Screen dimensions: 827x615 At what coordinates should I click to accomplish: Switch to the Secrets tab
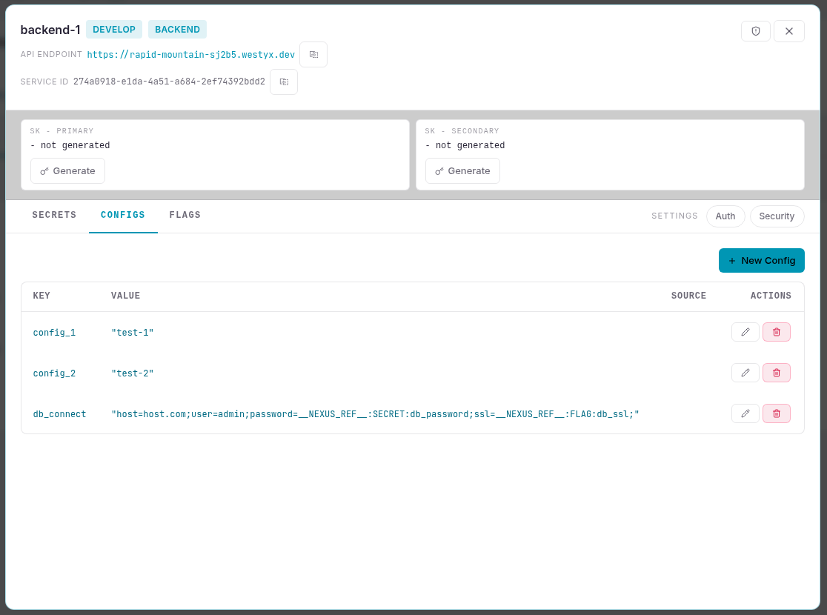click(54, 215)
